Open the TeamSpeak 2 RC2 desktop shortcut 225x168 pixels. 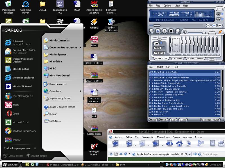click(60, 4)
